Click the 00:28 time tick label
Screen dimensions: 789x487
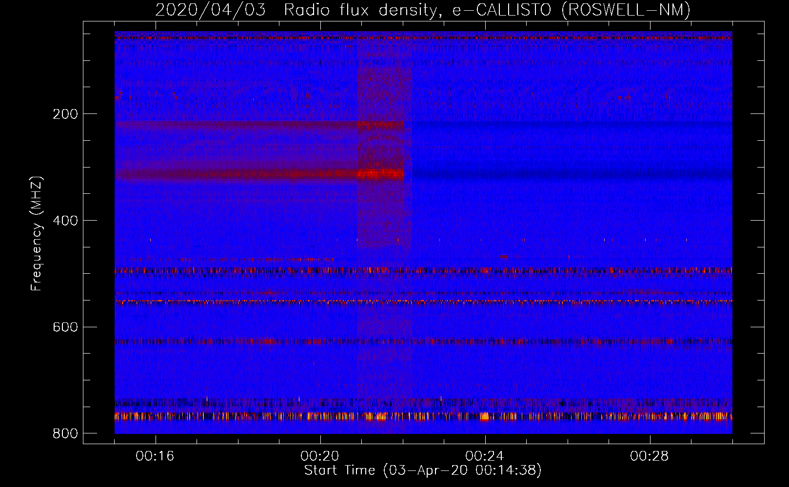pyautogui.click(x=649, y=456)
